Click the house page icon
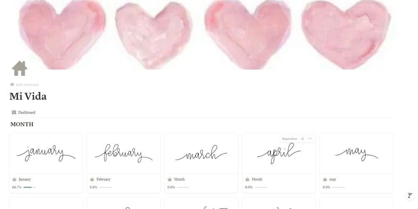This screenshot has height=209, width=418. [x=20, y=68]
